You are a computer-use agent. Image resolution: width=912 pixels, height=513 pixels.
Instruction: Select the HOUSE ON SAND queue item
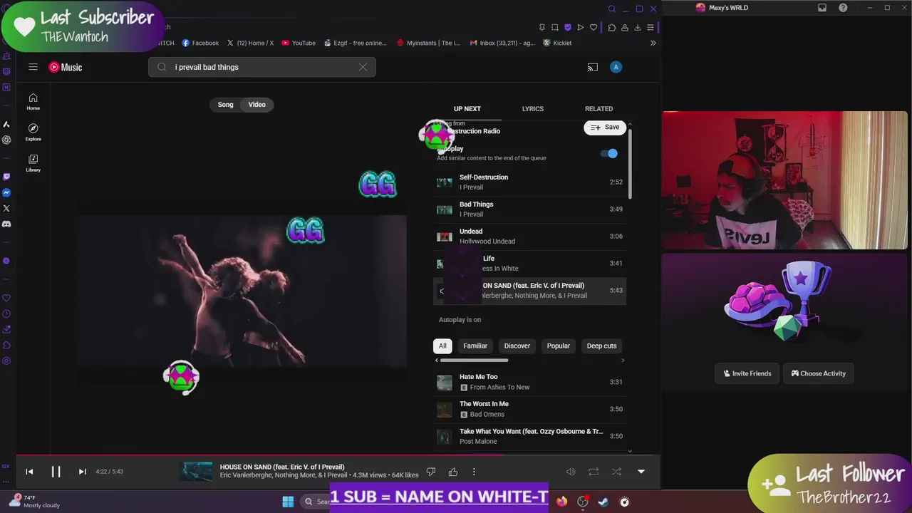(x=529, y=291)
